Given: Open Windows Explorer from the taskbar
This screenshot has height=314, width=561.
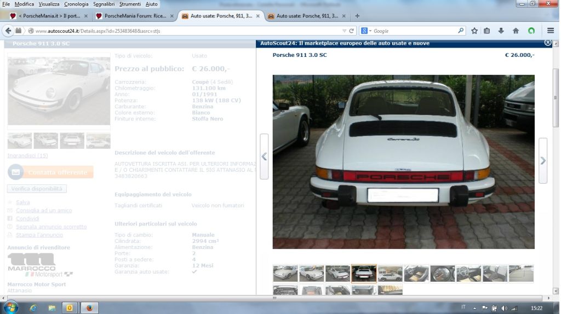Looking at the screenshot, I should click(x=52, y=308).
